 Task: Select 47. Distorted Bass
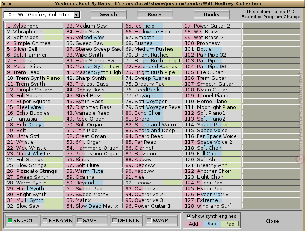(x=94, y=107)
